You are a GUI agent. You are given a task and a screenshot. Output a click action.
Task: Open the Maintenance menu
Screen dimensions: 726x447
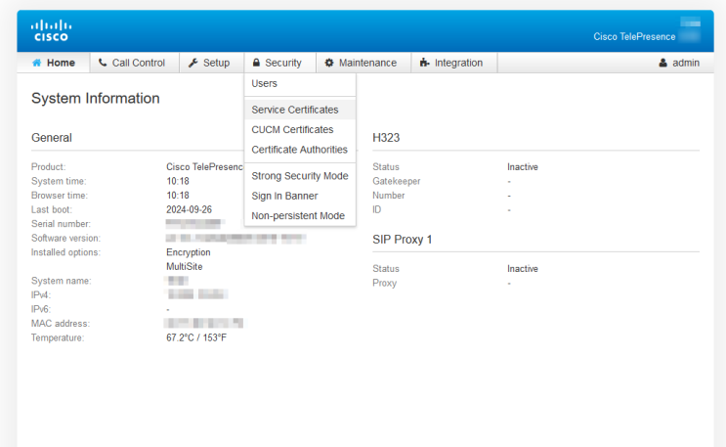pyautogui.click(x=363, y=63)
